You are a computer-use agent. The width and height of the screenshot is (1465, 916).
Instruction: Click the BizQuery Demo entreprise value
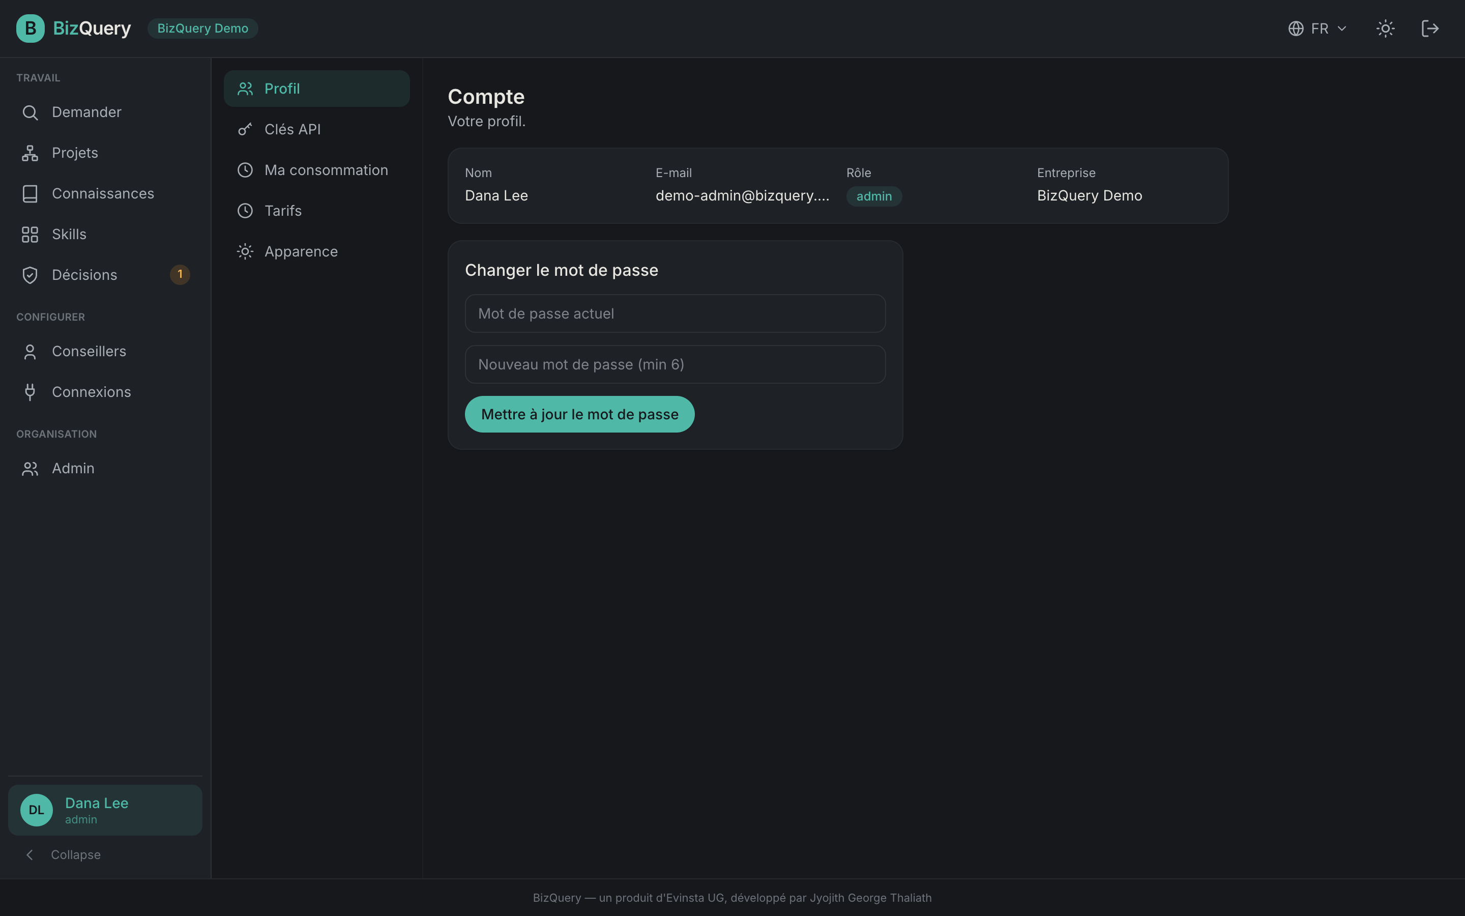pyautogui.click(x=1089, y=196)
